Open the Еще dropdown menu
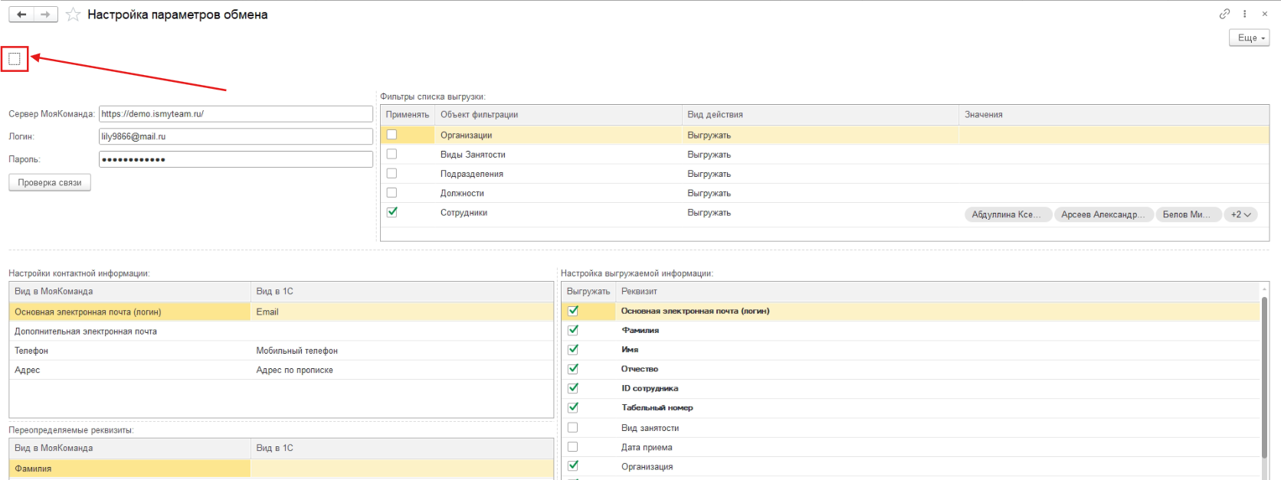 [x=1250, y=38]
